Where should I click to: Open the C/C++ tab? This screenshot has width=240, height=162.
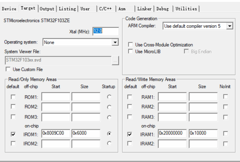pyautogui.click(x=107, y=9)
